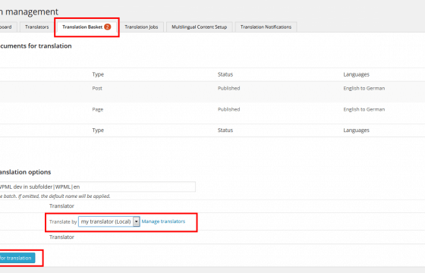Open the Translators tab
This screenshot has width=425, height=273.
(37, 27)
